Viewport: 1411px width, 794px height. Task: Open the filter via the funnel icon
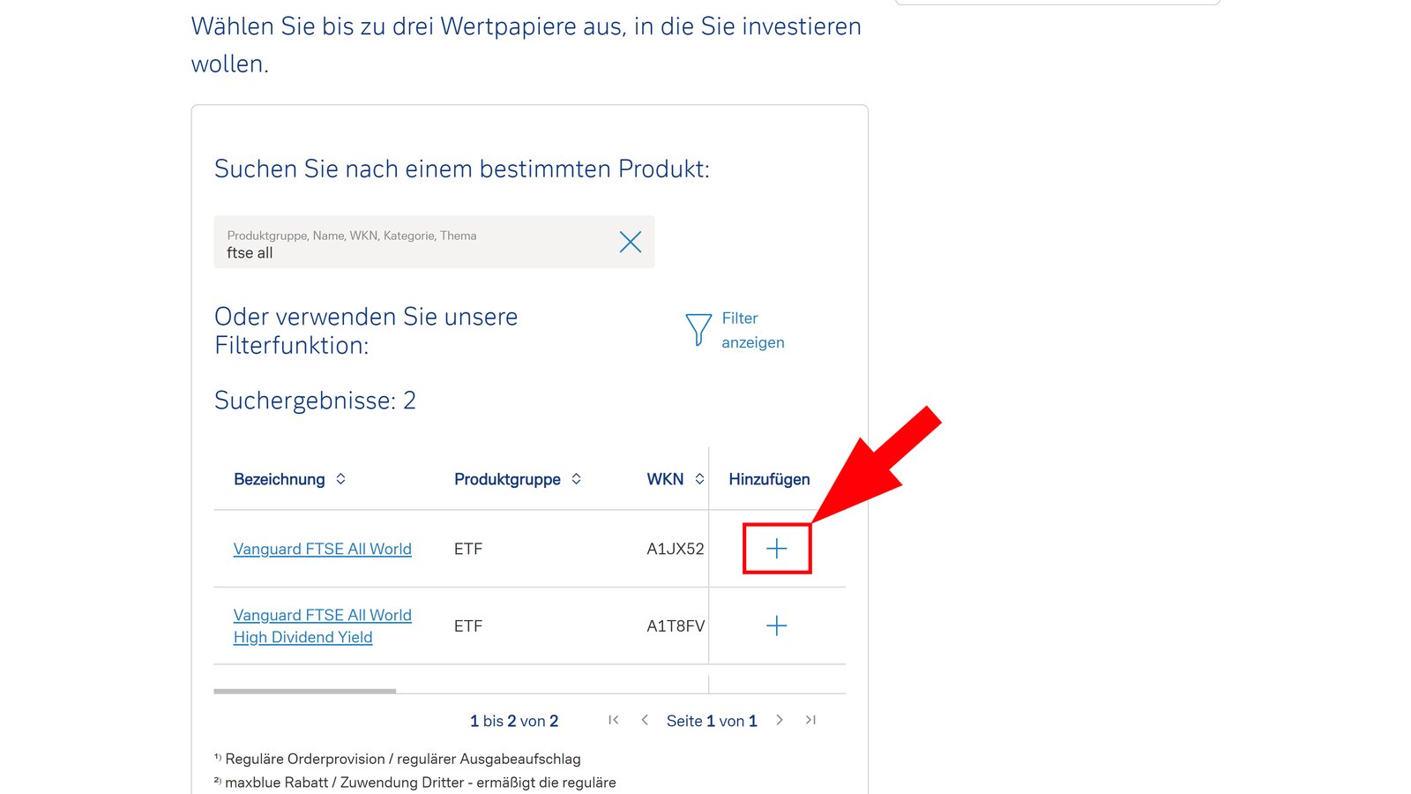[698, 329]
